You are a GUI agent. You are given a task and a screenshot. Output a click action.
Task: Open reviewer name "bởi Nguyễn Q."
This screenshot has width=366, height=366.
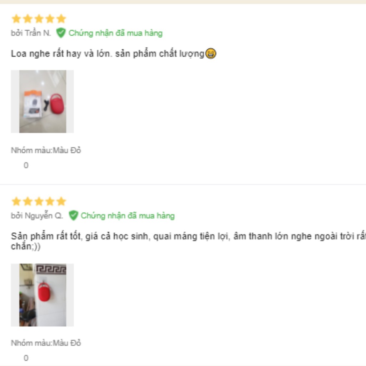coord(37,216)
